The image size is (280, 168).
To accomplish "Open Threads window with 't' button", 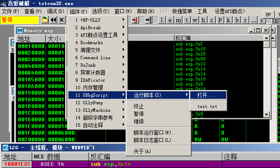I will (x=187, y=20).
